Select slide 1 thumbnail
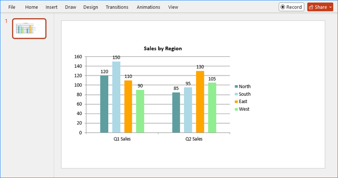 [x=29, y=28]
